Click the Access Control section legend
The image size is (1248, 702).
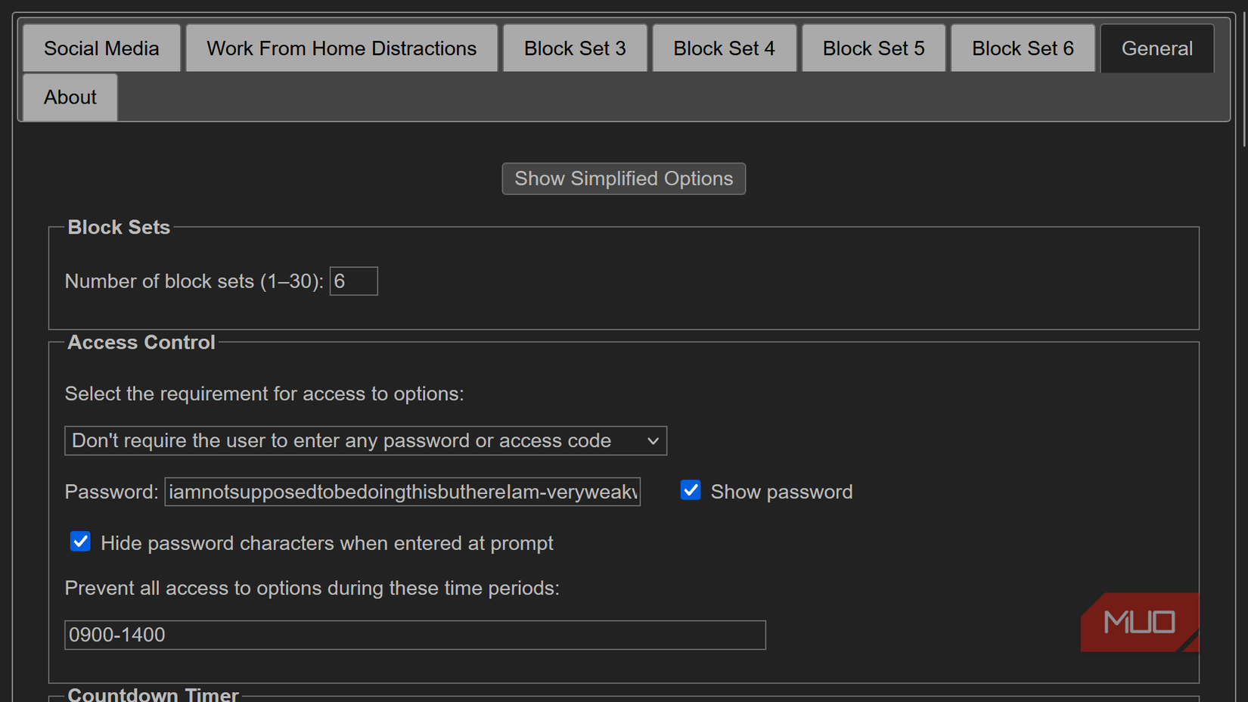click(141, 342)
